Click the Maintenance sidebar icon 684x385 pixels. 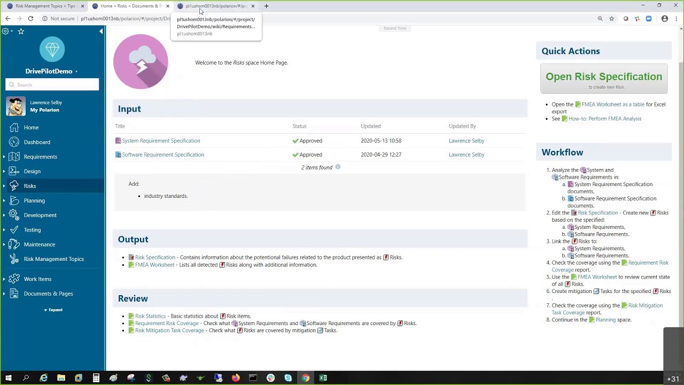click(14, 244)
